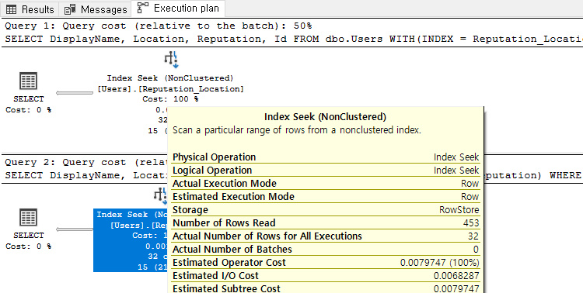
Task: Click the Results tab grid icon
Action: (x=12, y=9)
